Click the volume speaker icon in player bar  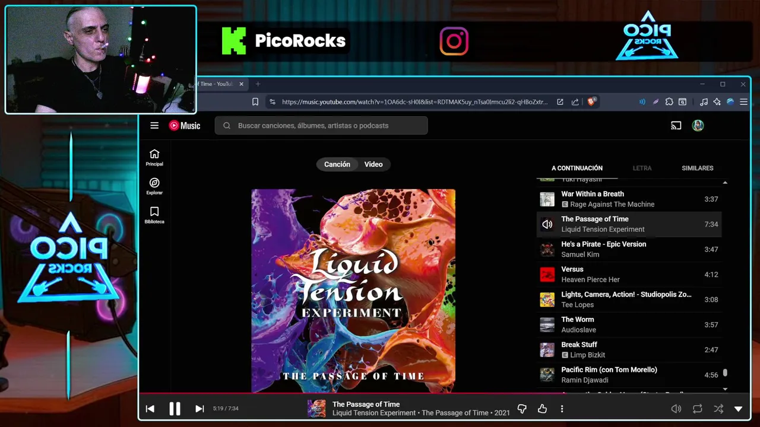coord(676,409)
